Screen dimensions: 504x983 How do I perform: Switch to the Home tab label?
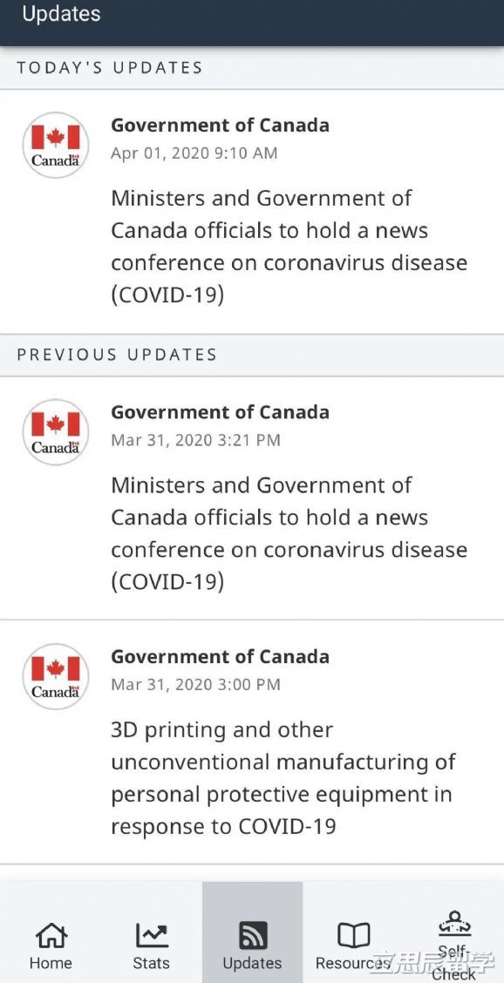click(51, 963)
